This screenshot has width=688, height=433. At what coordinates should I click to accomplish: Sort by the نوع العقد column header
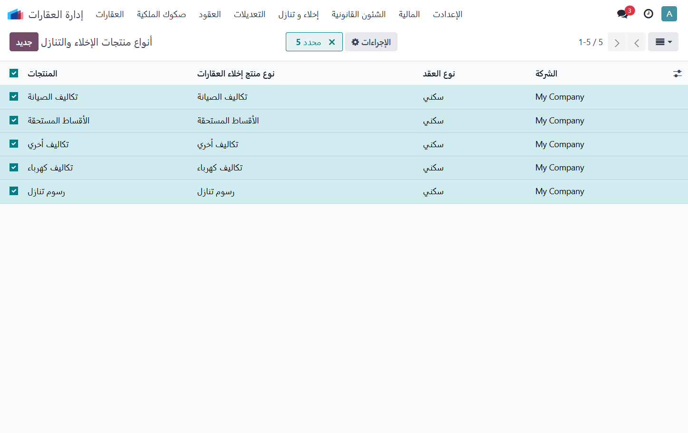439,74
